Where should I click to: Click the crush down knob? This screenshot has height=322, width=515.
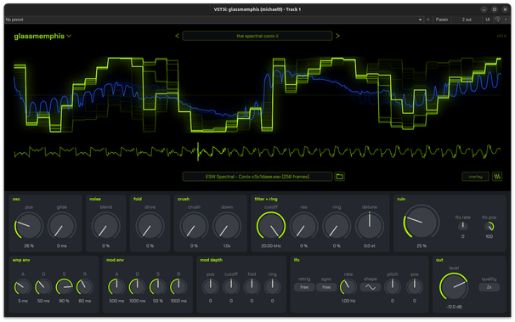[227, 226]
